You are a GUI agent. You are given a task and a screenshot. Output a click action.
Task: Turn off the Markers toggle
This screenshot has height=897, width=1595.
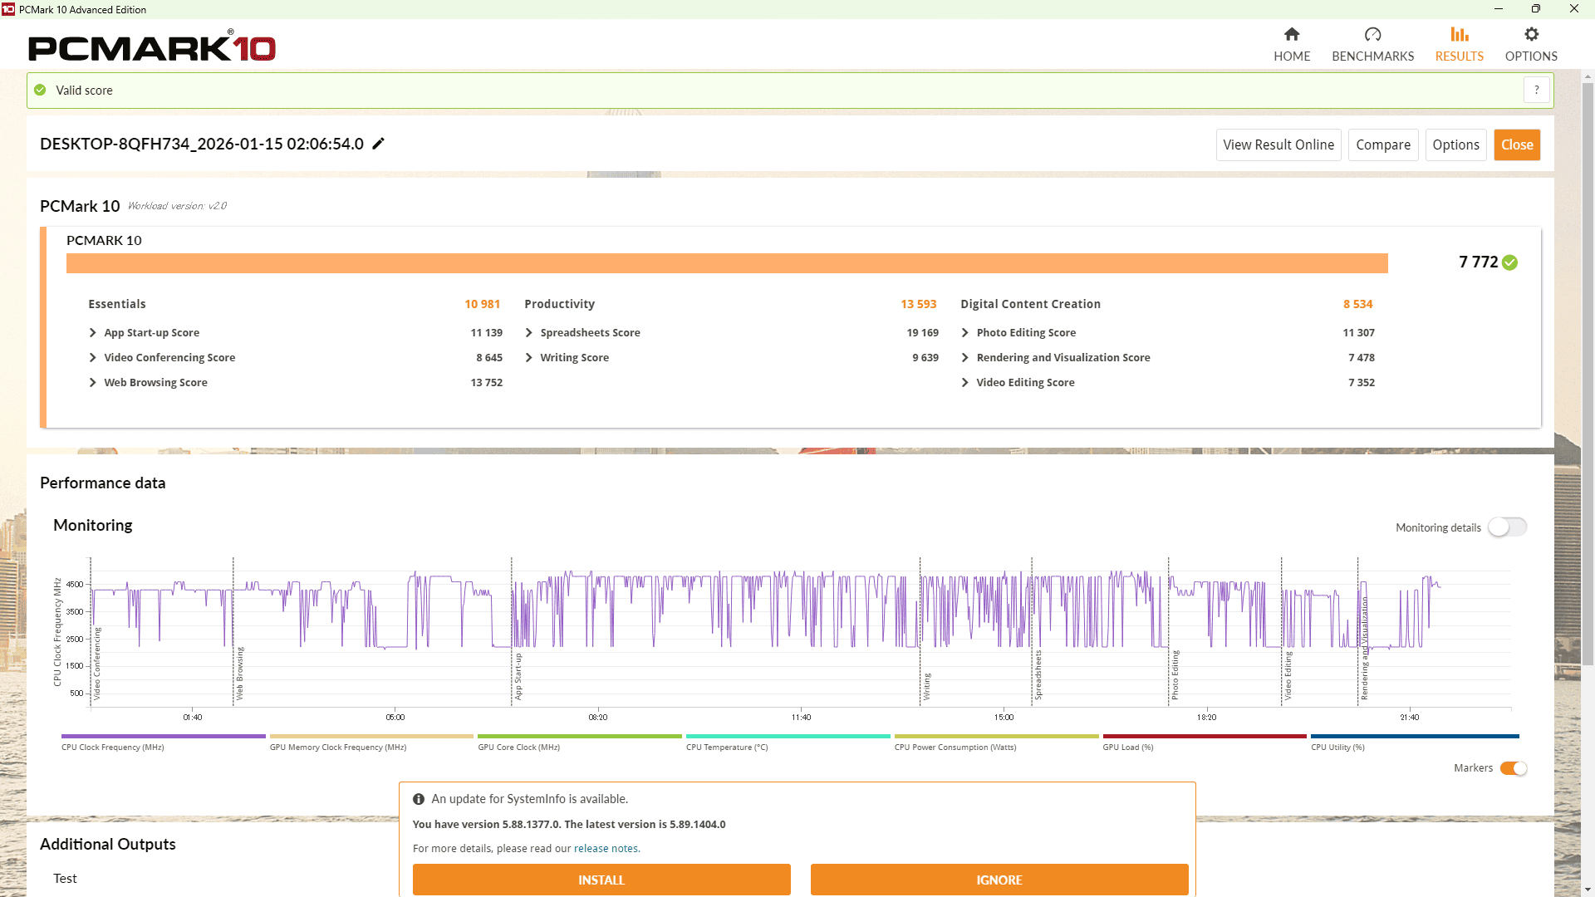[1513, 768]
